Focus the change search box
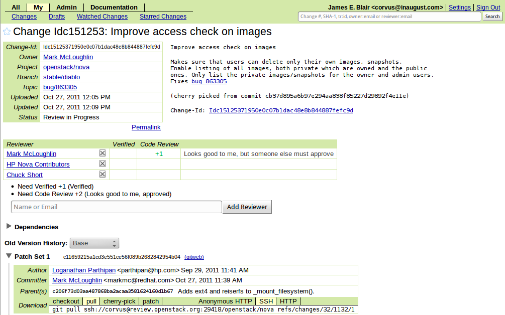 pyautogui.click(x=389, y=17)
